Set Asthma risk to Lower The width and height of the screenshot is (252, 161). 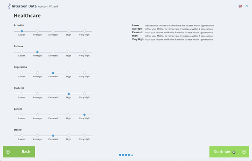pos(22,52)
